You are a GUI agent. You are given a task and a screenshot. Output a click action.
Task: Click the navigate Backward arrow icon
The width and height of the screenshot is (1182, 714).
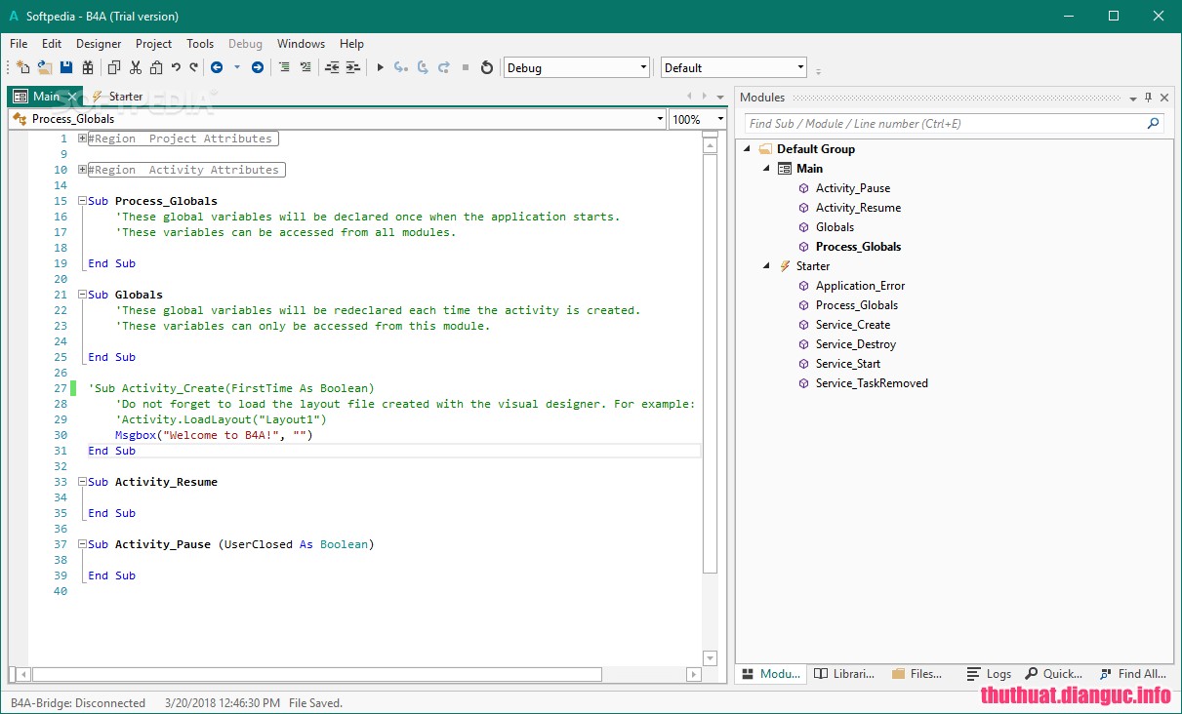point(216,67)
